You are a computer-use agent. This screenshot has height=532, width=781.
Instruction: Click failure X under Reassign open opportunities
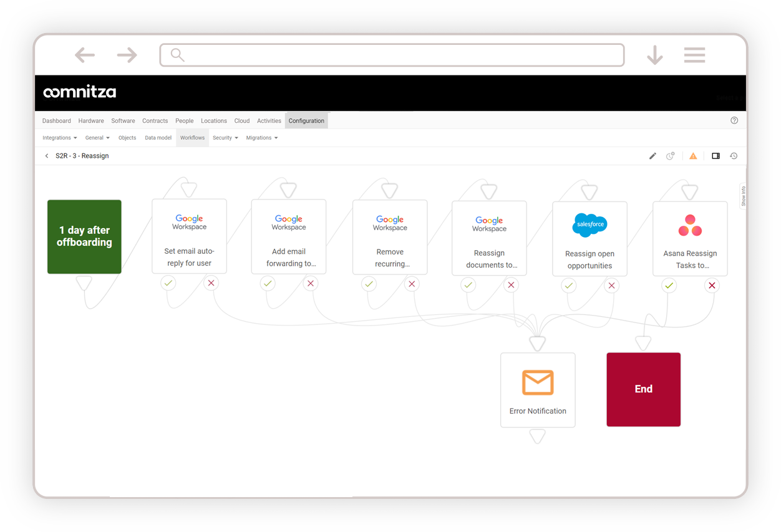pos(612,286)
